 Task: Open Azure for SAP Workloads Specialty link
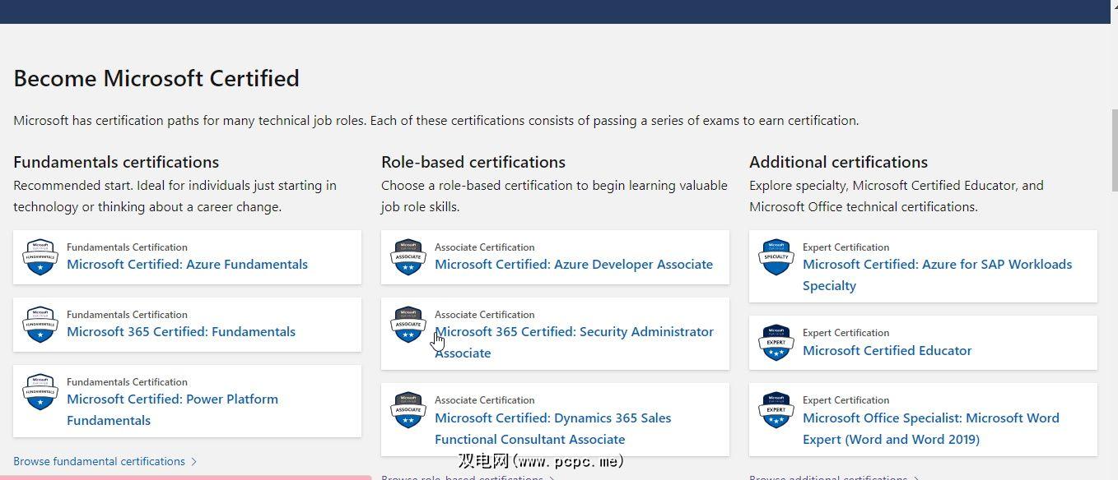coord(937,265)
